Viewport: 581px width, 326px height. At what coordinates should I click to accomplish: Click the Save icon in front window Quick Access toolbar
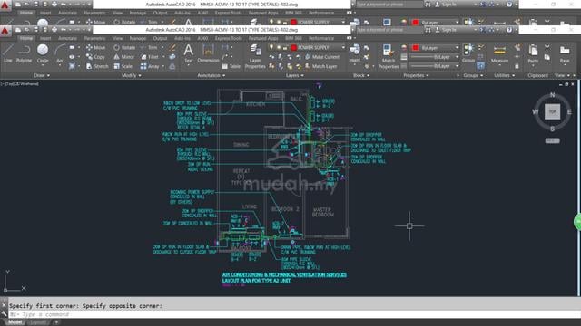36,30
